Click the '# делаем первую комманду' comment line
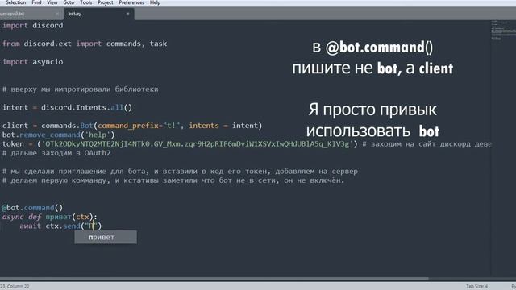516x290 pixels. (x=173, y=180)
